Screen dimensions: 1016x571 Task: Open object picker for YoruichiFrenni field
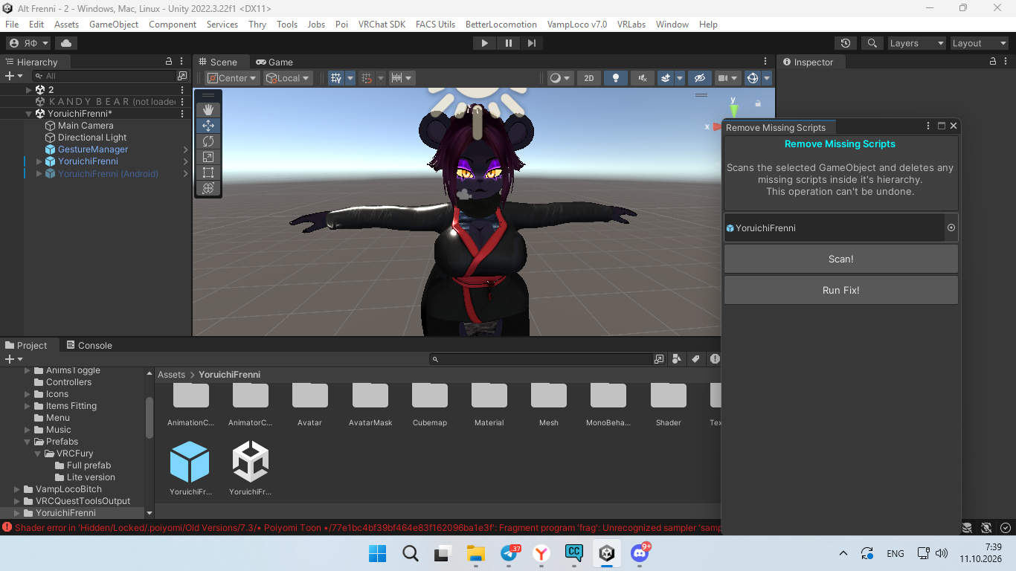point(951,228)
